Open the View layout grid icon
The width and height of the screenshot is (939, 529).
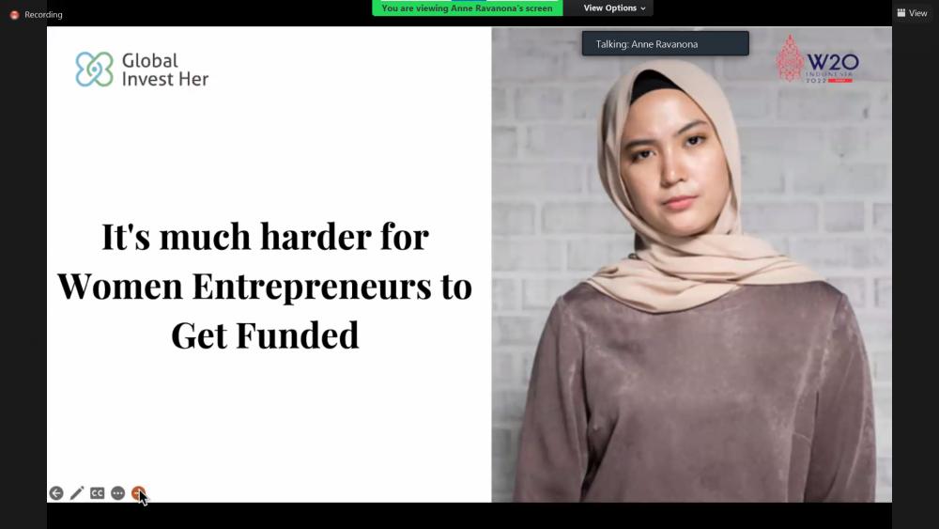(901, 12)
